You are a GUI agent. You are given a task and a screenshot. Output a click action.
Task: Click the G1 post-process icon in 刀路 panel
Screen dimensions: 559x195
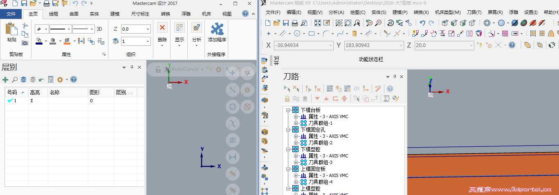pos(357,88)
